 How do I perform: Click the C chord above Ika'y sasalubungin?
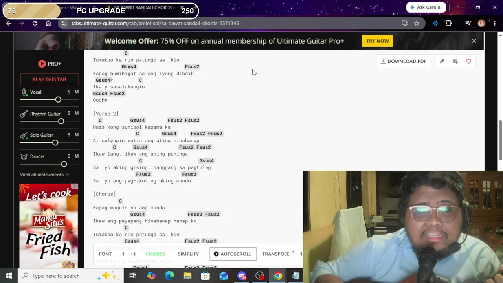point(140,80)
